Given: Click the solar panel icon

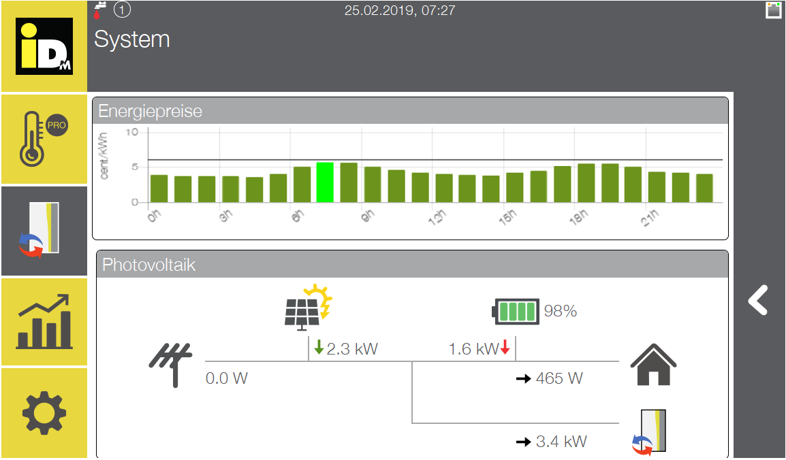Looking at the screenshot, I should tap(307, 307).
